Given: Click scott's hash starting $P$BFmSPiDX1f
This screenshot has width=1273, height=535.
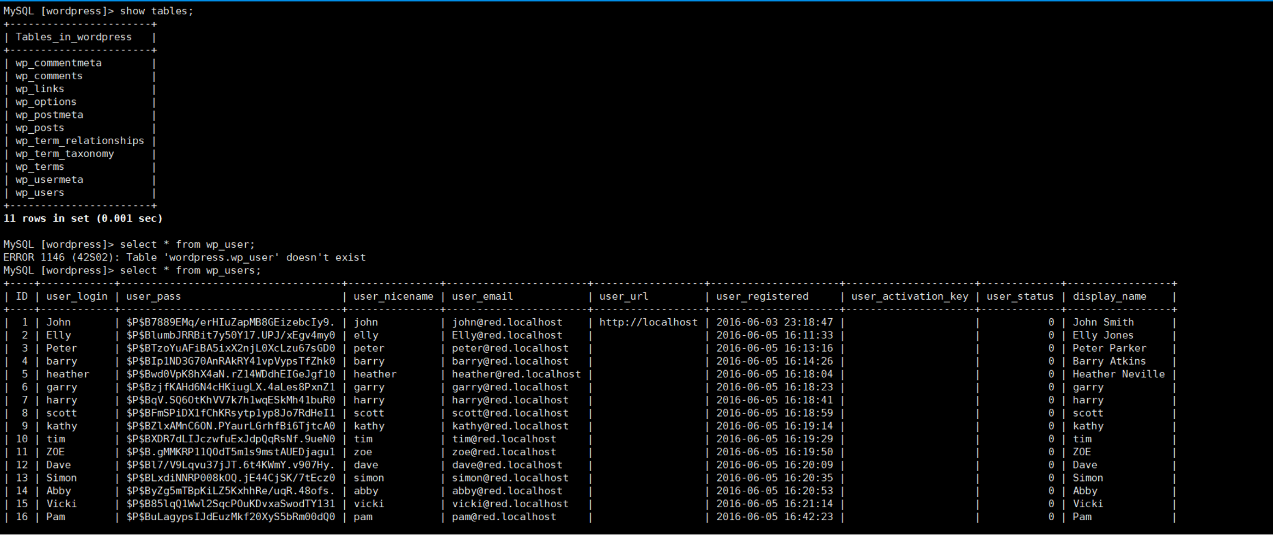Looking at the screenshot, I should coord(231,413).
